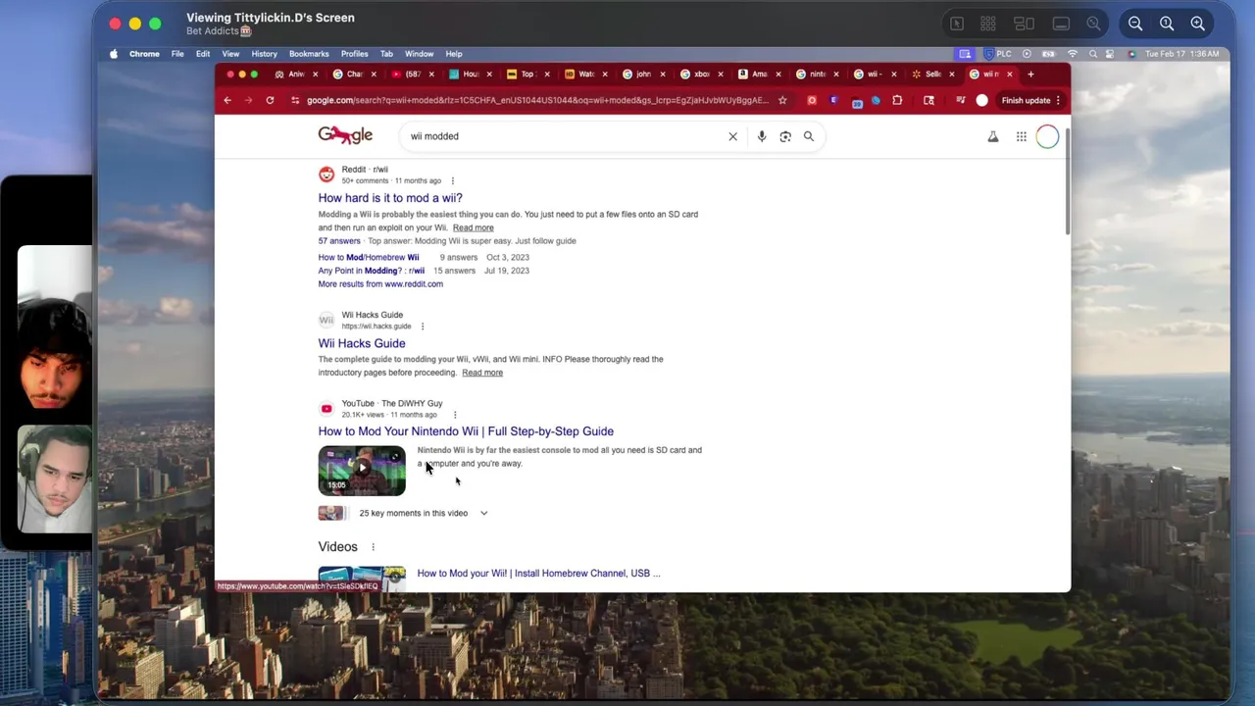This screenshot has height=706, width=1255.
Task: Click the Chrome address bar URL
Action: (537, 100)
